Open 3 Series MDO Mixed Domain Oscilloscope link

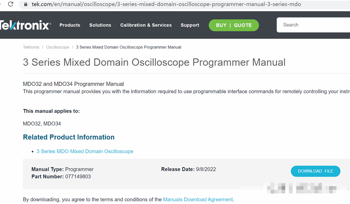pyautogui.click(x=85, y=151)
